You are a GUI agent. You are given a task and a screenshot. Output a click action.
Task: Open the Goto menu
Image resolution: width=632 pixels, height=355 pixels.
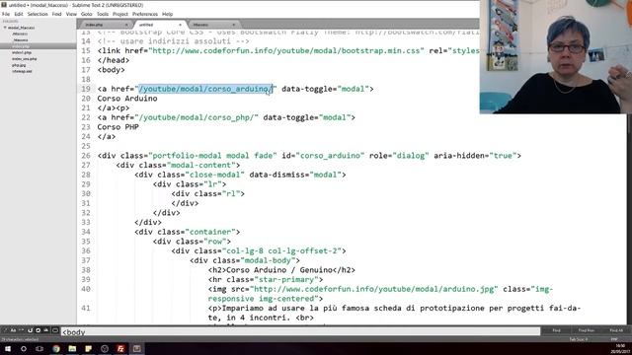pos(86,14)
